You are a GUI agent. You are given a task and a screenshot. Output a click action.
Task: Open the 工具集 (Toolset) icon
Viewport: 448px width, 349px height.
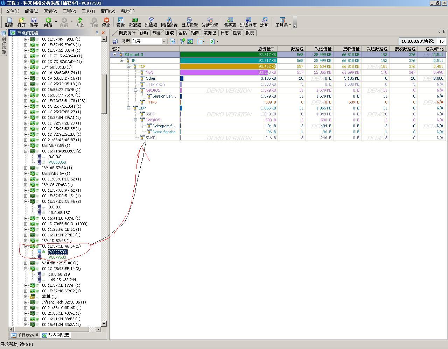point(282,22)
